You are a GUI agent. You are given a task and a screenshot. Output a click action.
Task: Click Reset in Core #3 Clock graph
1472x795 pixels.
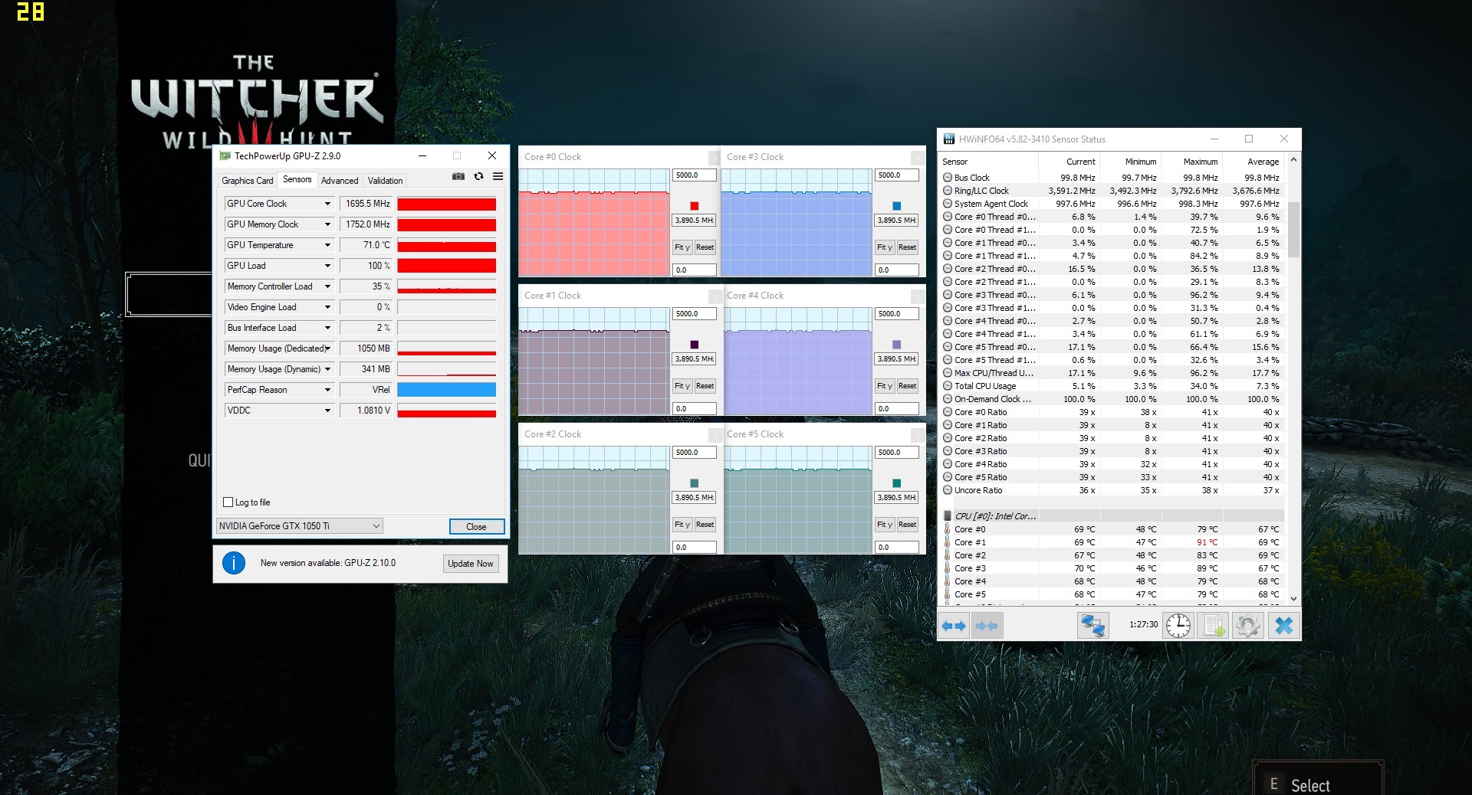coord(907,247)
